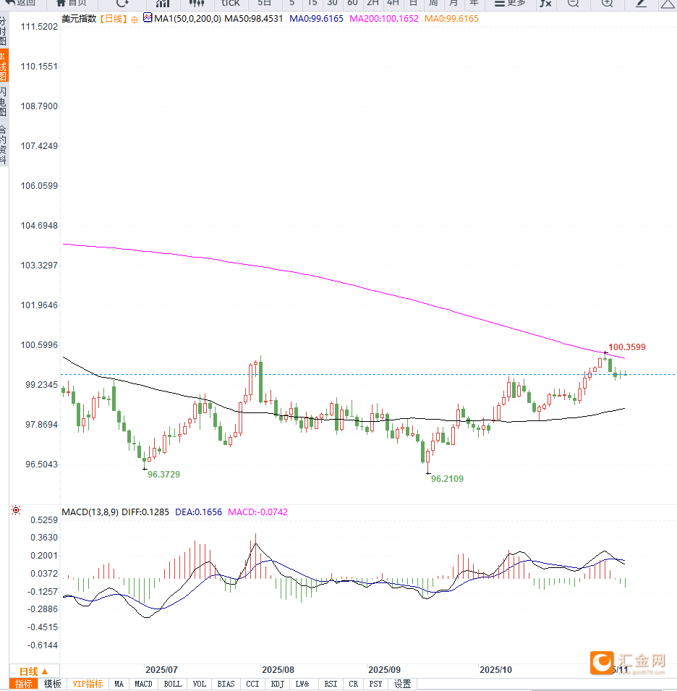Image resolution: width=677 pixels, height=691 pixels.
Task: Click the orange circle icon beside 日线 label
Action: click(135, 20)
